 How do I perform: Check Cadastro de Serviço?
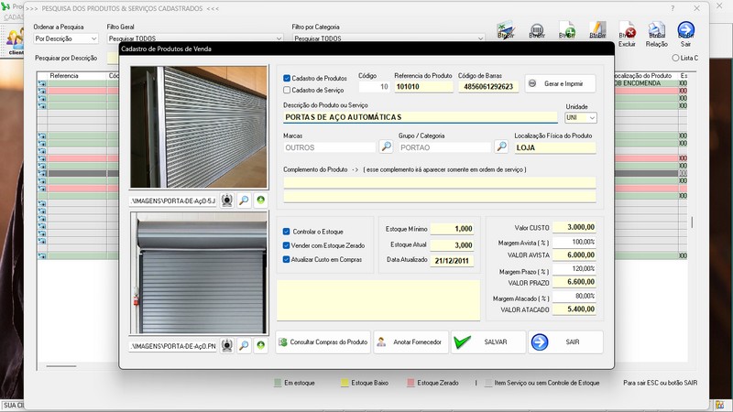pyautogui.click(x=287, y=90)
